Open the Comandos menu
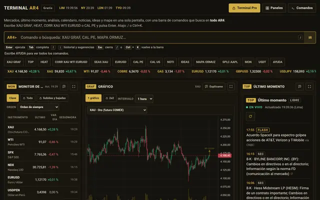320x200 pixels. [302, 8]
